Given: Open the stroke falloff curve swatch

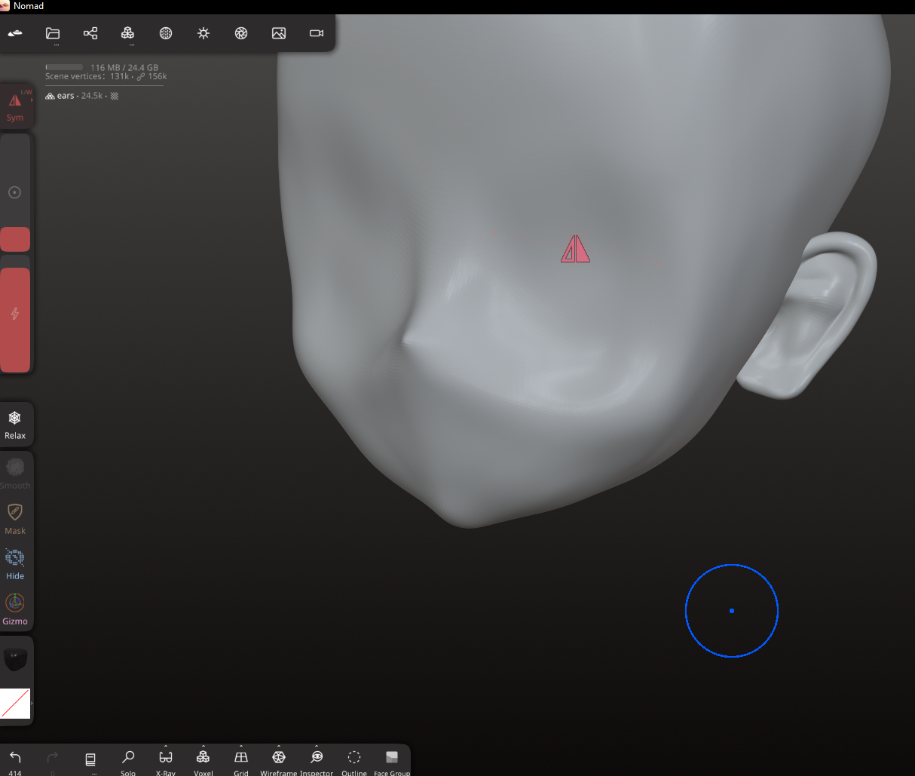Looking at the screenshot, I should pos(15,703).
